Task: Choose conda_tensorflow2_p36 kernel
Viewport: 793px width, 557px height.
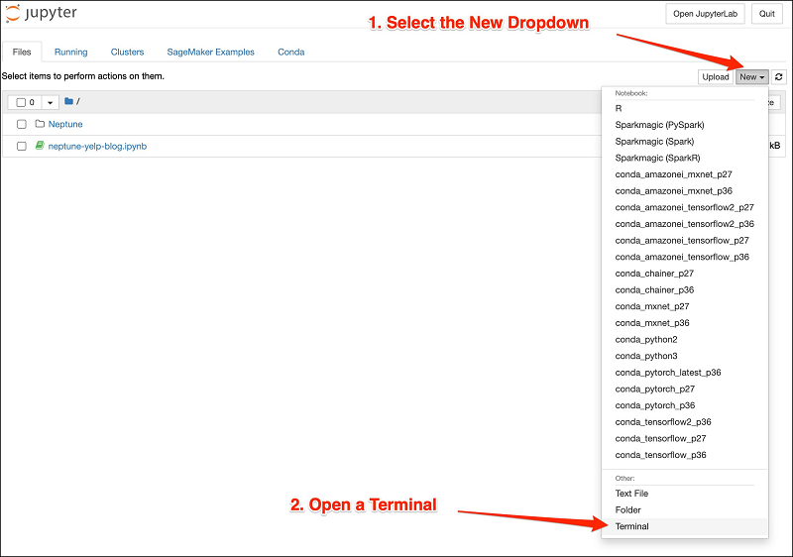Action: coord(685,422)
